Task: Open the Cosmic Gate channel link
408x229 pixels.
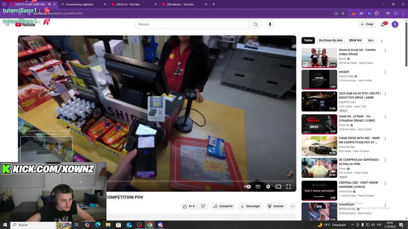Action: 346,76
